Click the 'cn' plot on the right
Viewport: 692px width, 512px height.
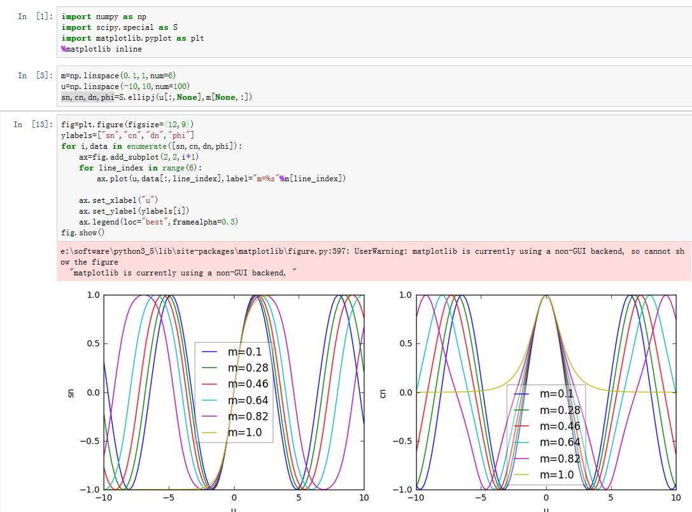coord(546,392)
